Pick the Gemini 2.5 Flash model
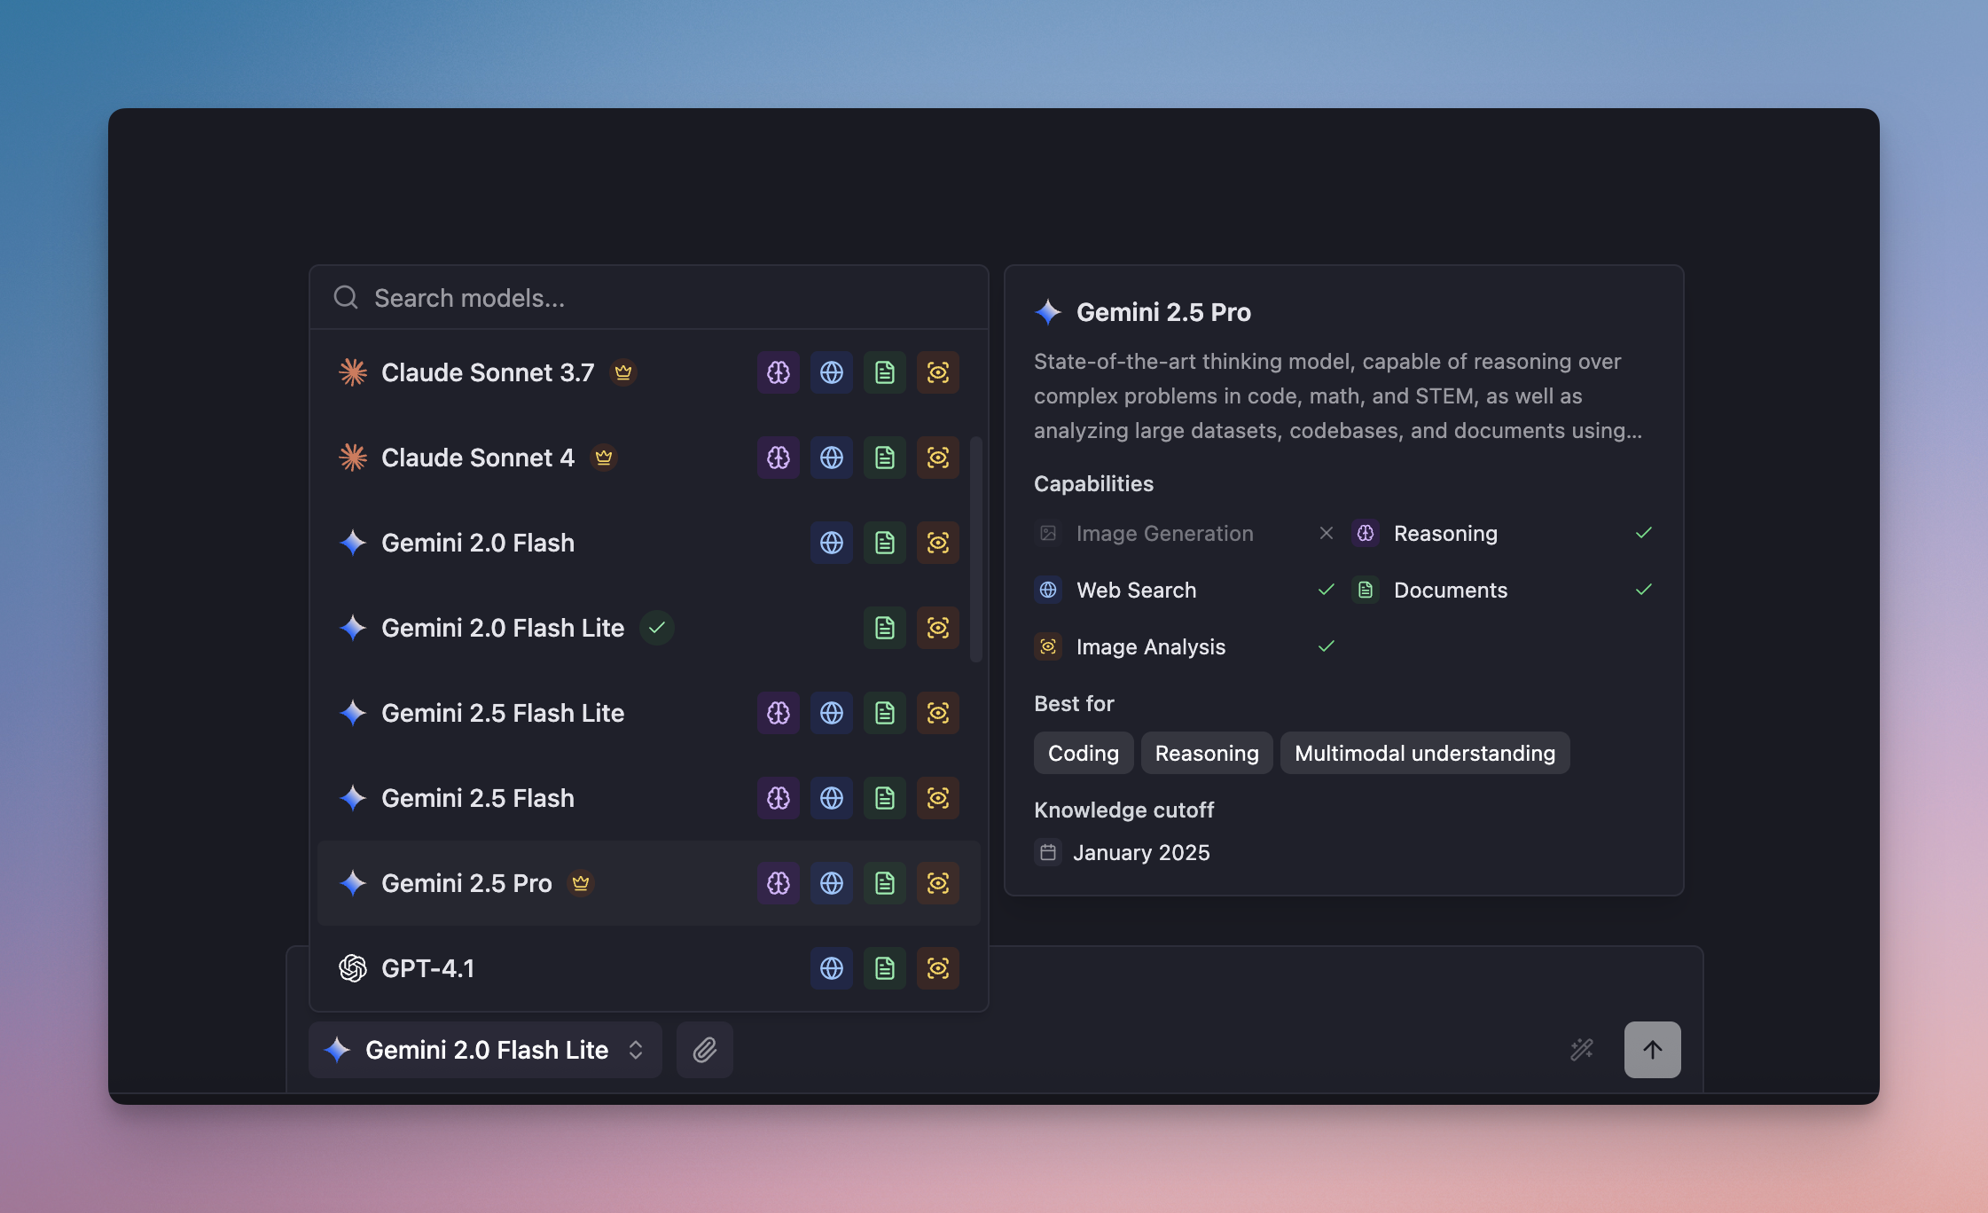The width and height of the screenshot is (1988, 1213). tap(649, 798)
